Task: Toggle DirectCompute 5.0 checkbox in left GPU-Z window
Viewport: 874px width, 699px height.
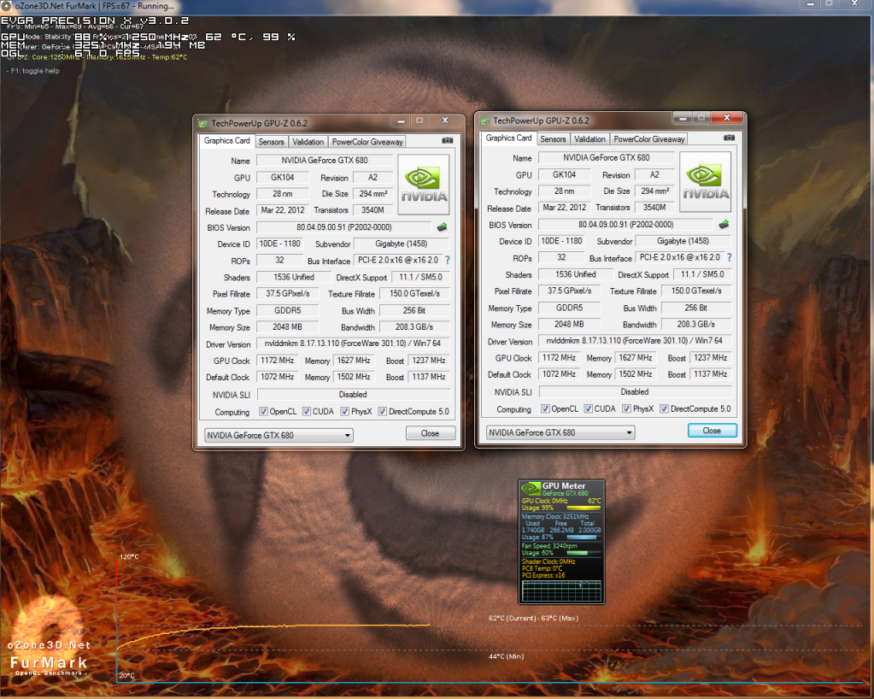Action: click(x=383, y=411)
